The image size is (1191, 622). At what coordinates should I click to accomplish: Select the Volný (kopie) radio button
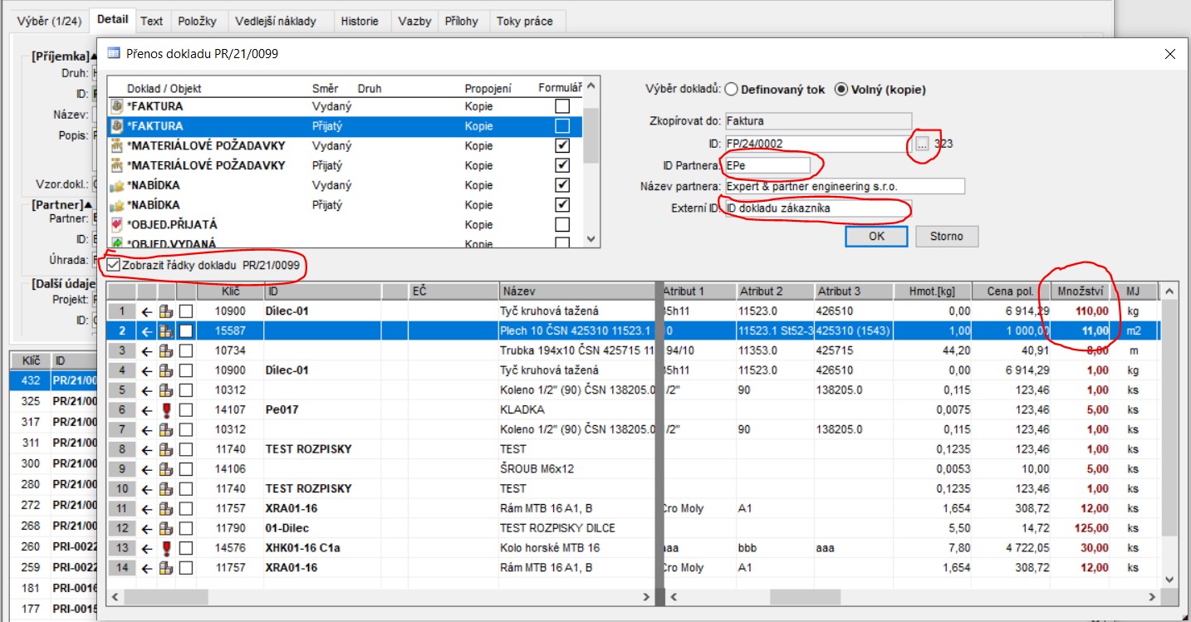click(841, 89)
